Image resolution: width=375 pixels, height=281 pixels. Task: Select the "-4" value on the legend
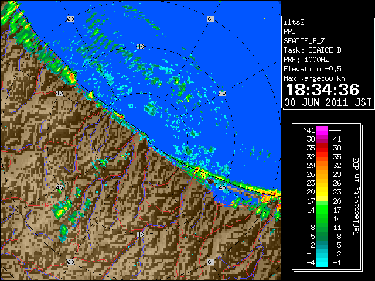(311, 263)
